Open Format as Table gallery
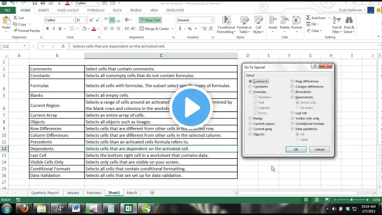The height and width of the screenshot is (215, 382). (x=244, y=24)
